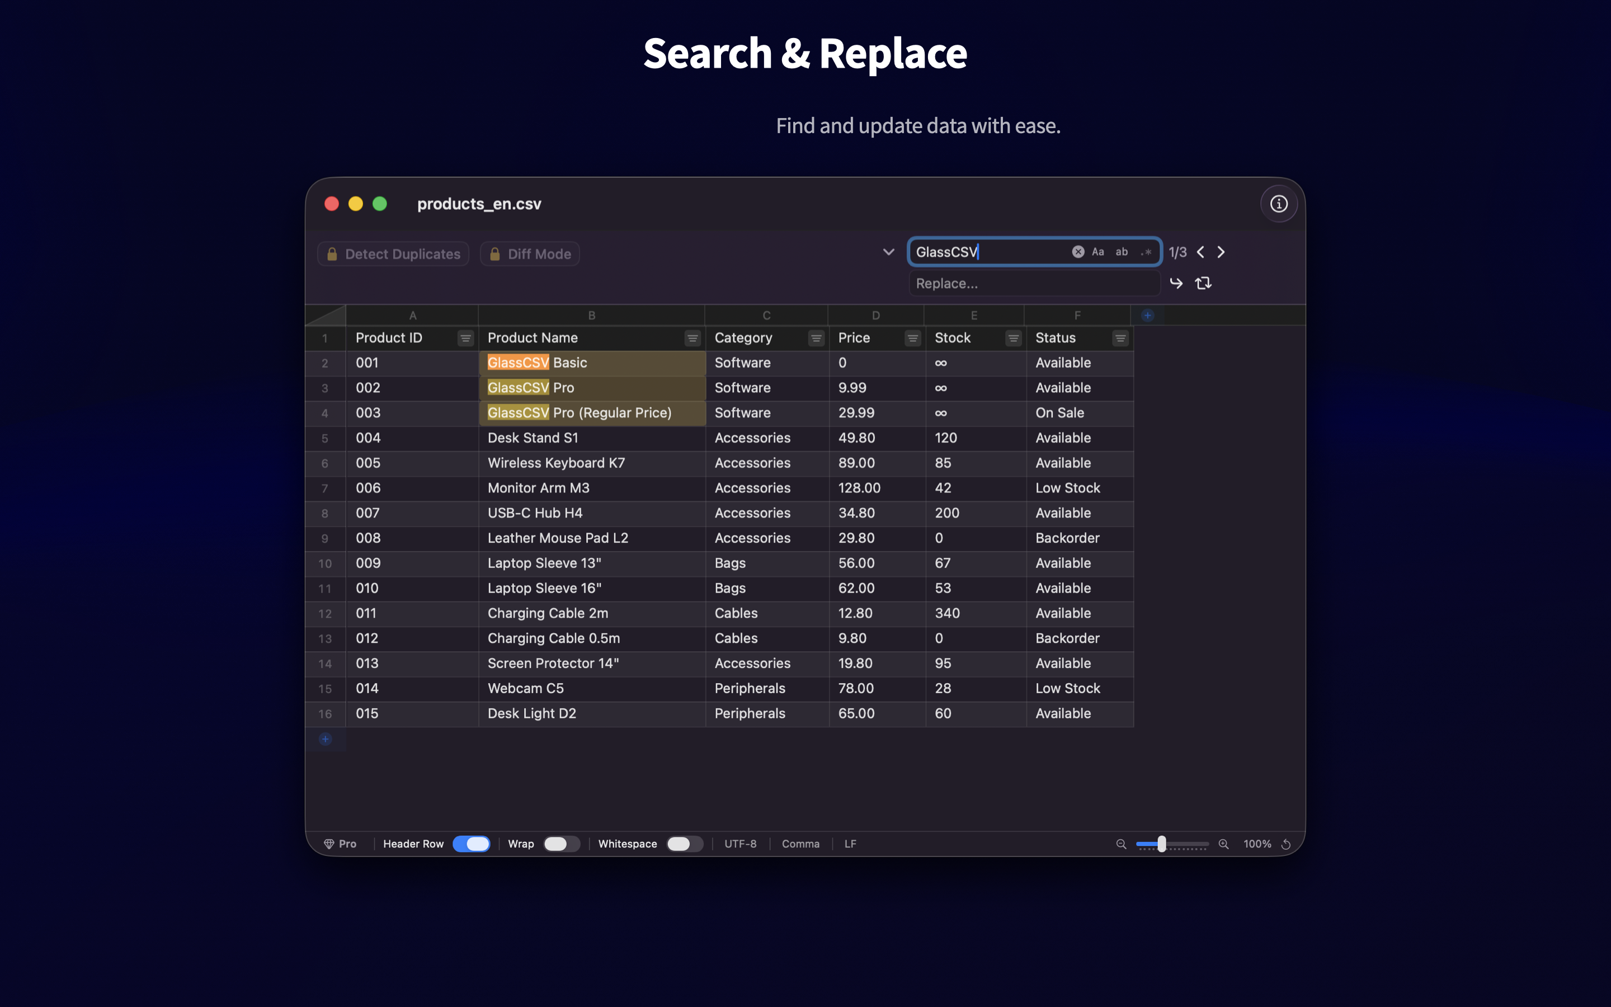Image resolution: width=1611 pixels, height=1007 pixels.
Task: Click into the Replace input field
Action: [1034, 284]
